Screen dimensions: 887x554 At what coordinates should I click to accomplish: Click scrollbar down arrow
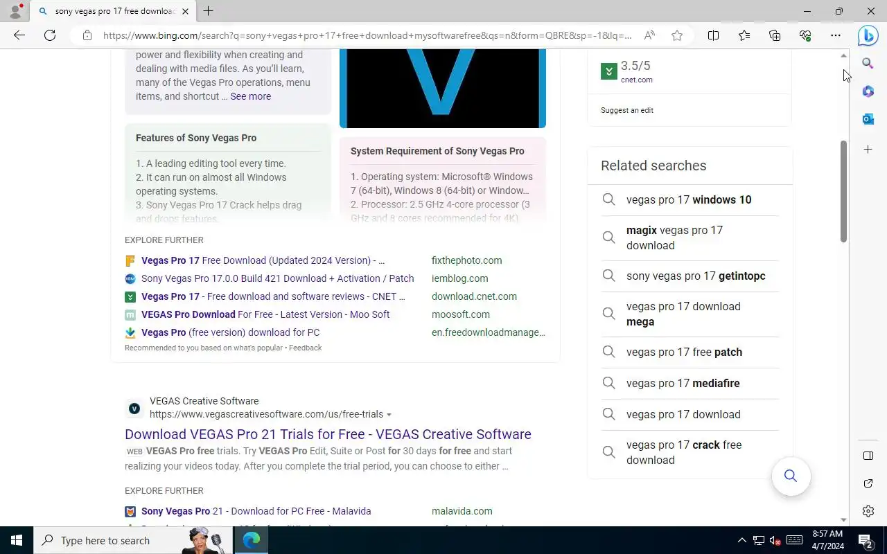843,520
